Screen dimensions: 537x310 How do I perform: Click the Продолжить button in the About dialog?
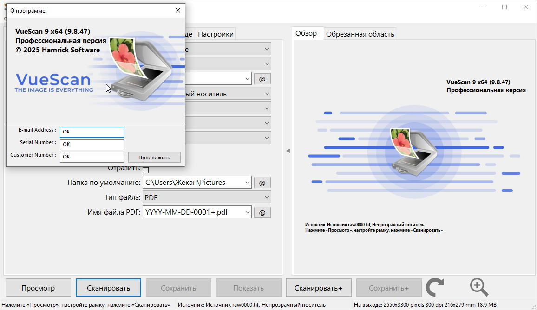(x=154, y=158)
